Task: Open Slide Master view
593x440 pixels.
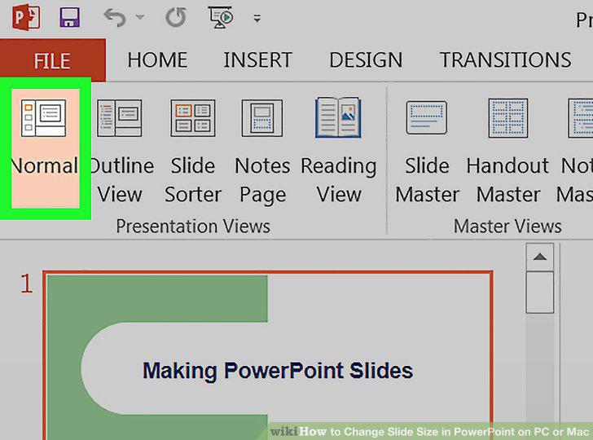Action: [427, 151]
